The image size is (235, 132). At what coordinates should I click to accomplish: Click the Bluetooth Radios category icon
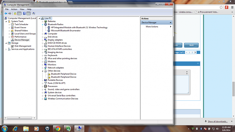[45, 24]
